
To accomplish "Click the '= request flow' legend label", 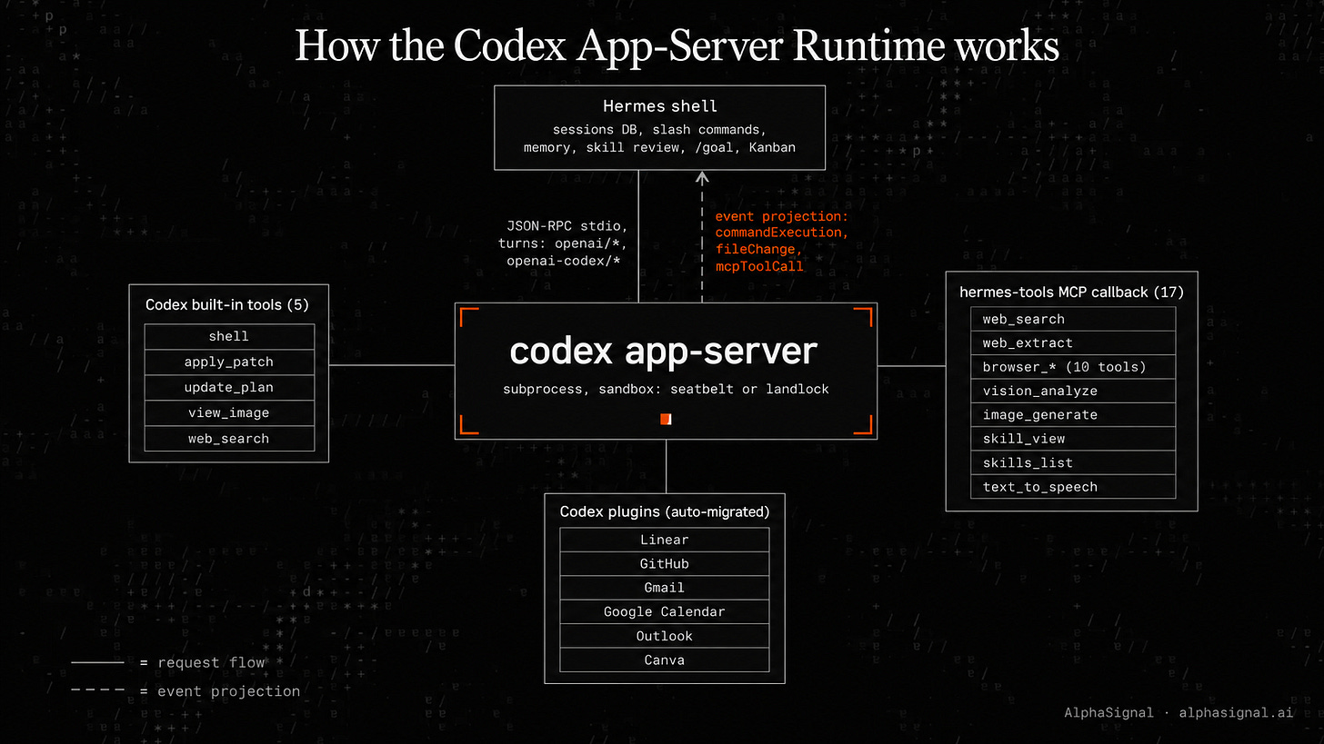I will pos(202,663).
